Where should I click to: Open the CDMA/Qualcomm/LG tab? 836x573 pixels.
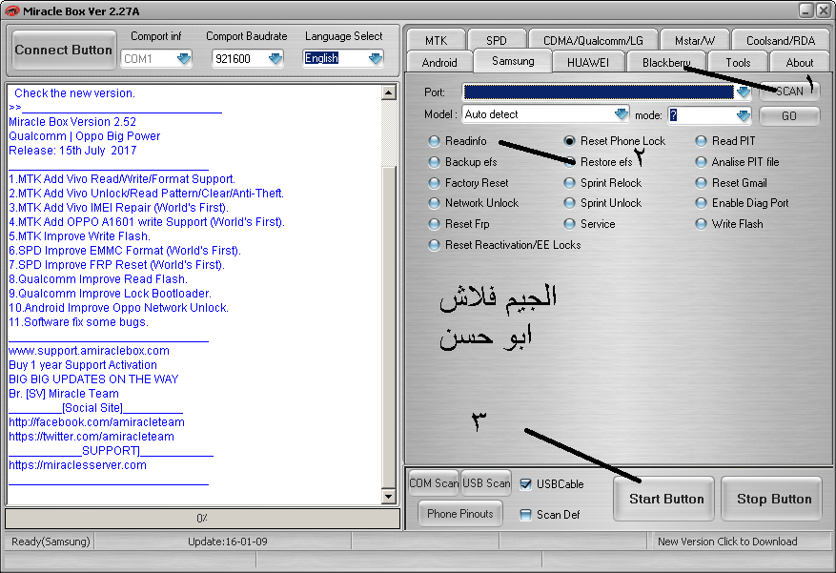tap(593, 40)
